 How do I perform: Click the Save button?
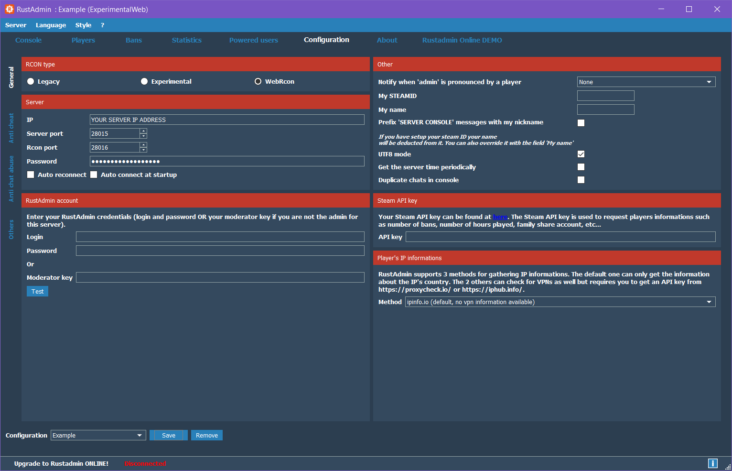point(168,435)
